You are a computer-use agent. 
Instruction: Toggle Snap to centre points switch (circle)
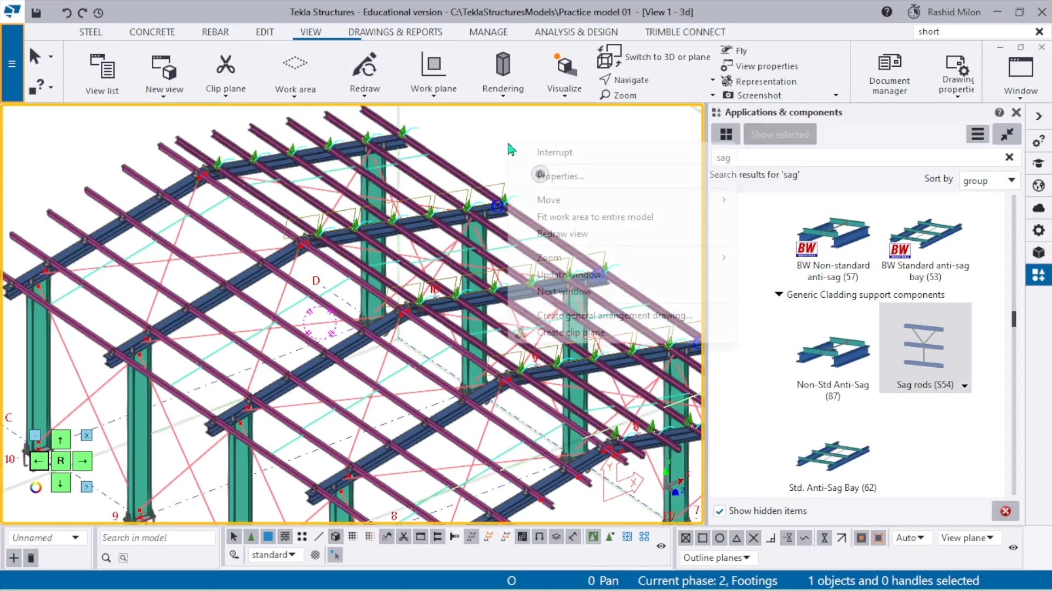coord(719,538)
